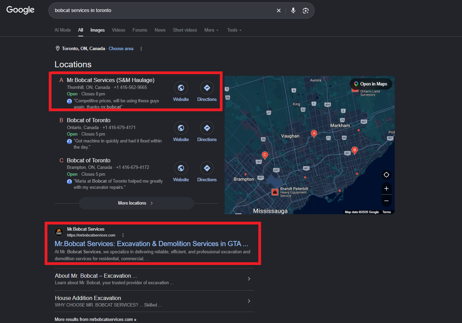Open Mr.Bobcat Services (S&M Haulage) listing title
Screen dimensions: 462x323
pos(111,80)
